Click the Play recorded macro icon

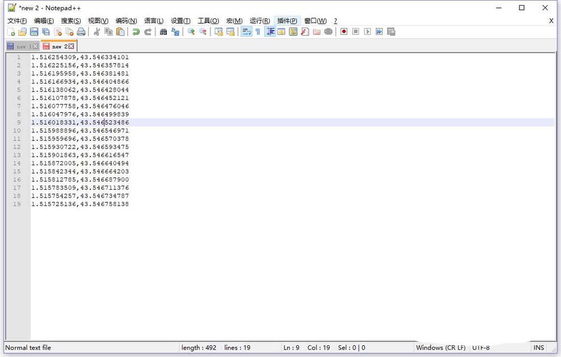[x=367, y=32]
